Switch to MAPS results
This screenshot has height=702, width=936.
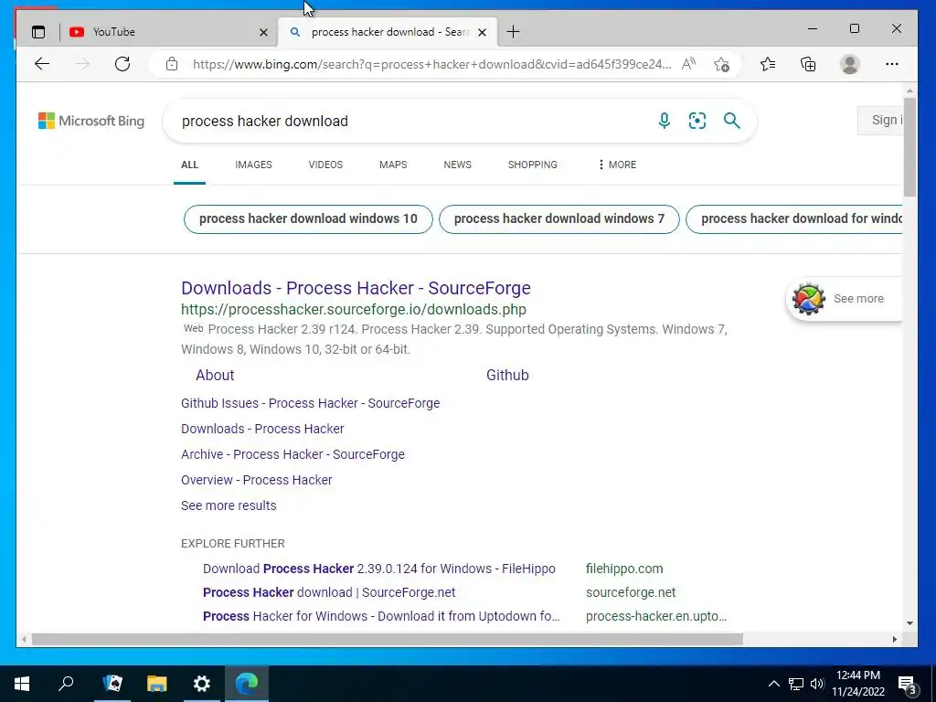[x=393, y=165]
